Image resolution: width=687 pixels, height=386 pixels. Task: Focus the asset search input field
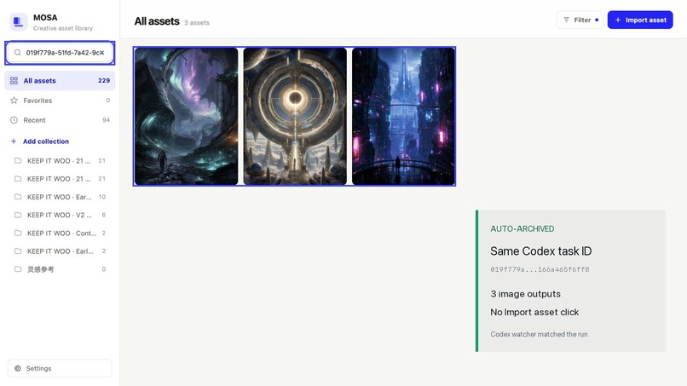(x=60, y=53)
